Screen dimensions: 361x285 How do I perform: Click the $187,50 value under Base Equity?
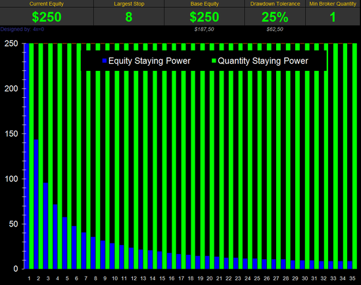(204, 29)
